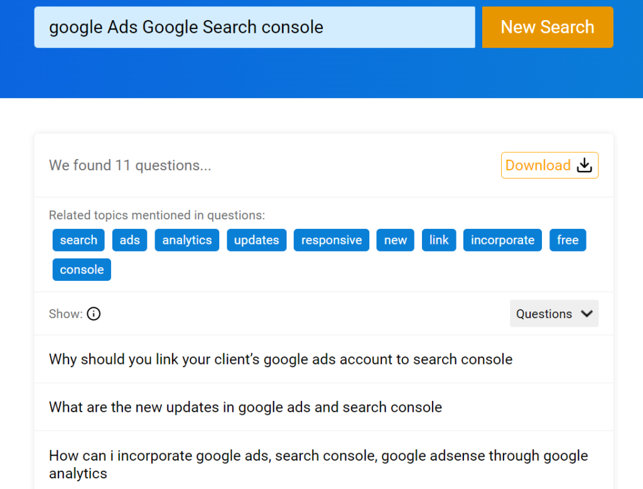
Task: Open question about linking client's google ads account
Action: 323,360
